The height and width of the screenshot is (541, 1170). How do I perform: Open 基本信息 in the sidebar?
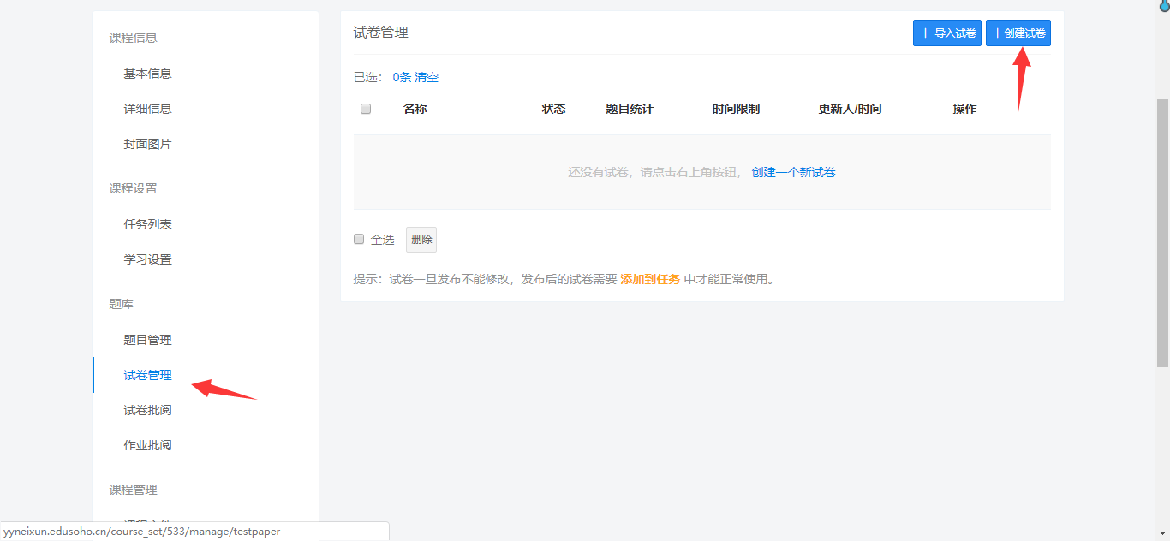click(147, 74)
